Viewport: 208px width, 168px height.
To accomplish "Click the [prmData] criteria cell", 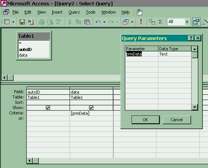I will (x=91, y=113).
